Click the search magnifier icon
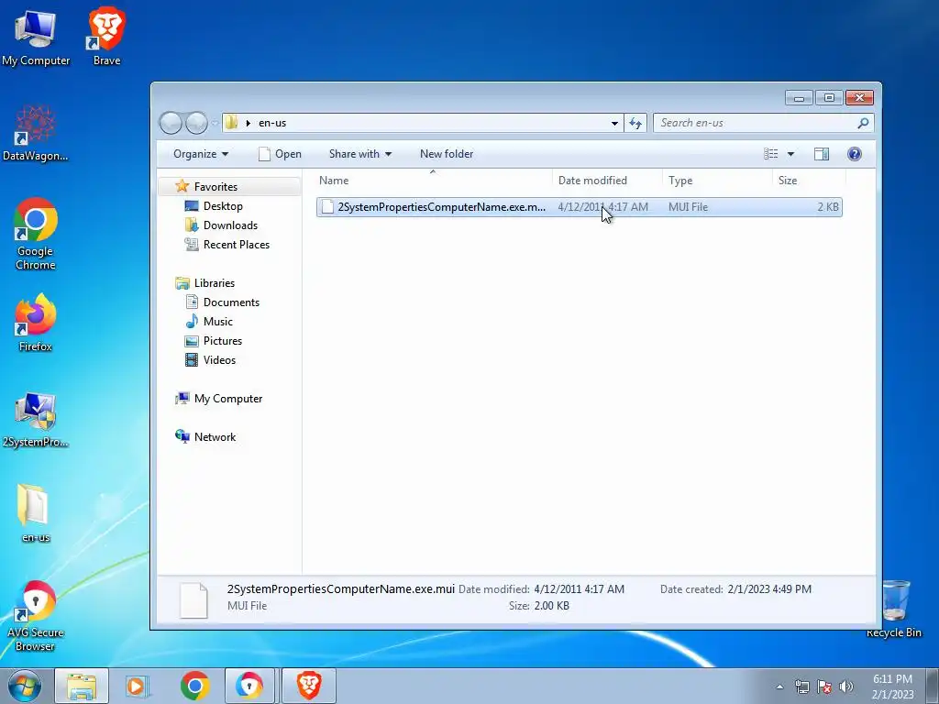This screenshot has width=939, height=704. tap(863, 123)
